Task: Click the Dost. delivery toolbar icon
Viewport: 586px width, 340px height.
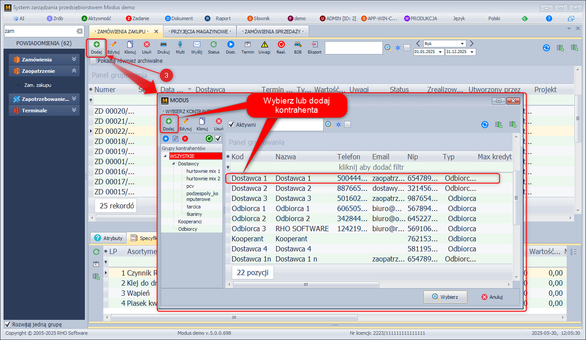Action: pyautogui.click(x=230, y=45)
